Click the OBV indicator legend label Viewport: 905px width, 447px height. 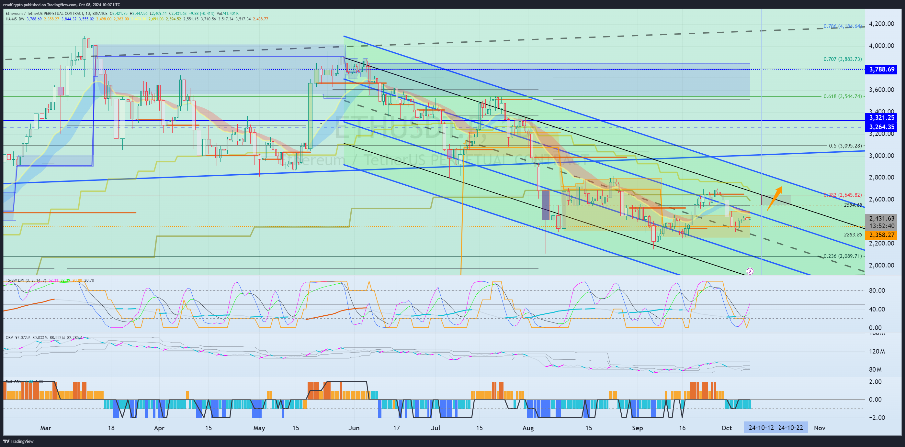9,338
